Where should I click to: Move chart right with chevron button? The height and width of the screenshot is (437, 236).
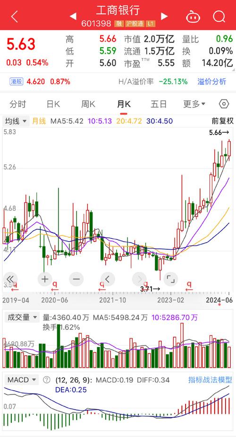(x=139, y=279)
